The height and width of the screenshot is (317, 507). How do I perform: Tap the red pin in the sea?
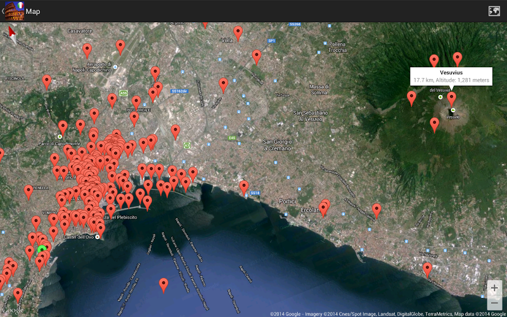tap(164, 285)
